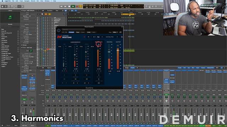Toggle the Master/VCA filter button in the Mixer
The width and height of the screenshot is (227, 127).
click(210, 68)
